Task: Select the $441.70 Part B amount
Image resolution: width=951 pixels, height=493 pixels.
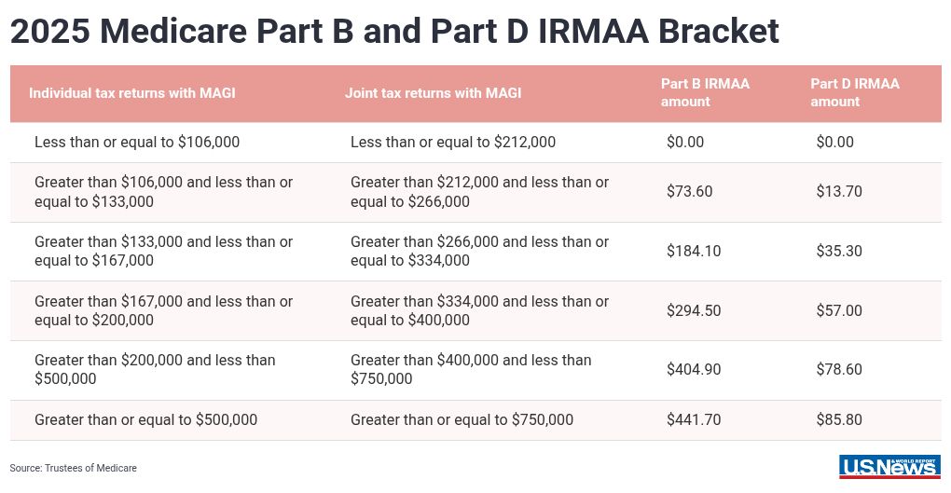Action: (694, 420)
